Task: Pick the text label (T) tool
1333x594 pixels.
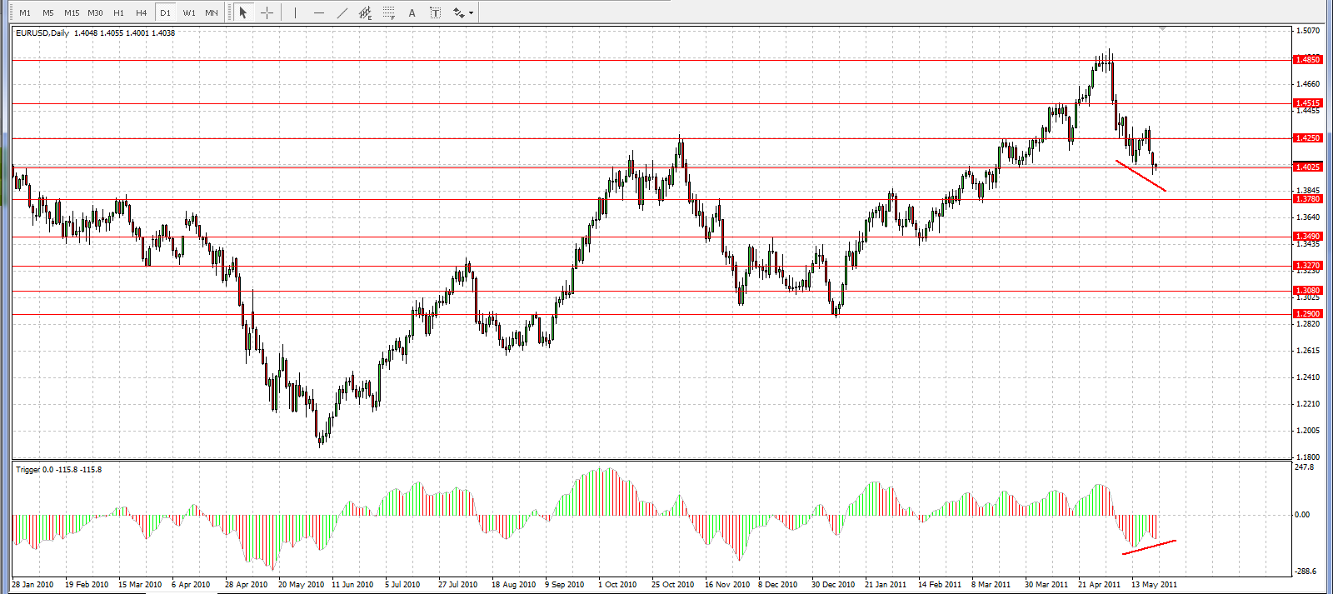Action: coord(435,12)
